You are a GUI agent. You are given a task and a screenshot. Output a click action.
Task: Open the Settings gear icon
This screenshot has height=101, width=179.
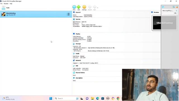pyautogui.click(x=84, y=7)
